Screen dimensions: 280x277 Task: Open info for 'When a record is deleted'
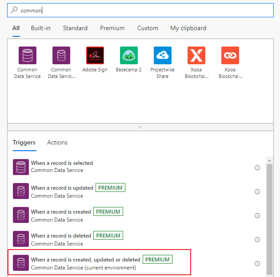pos(257,240)
